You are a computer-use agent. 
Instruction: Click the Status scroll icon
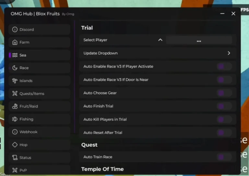(15, 157)
